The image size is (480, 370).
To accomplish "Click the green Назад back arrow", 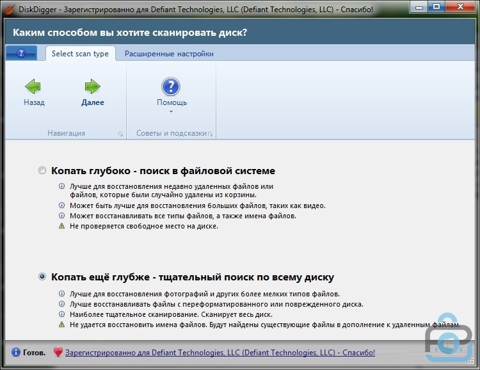I will click(33, 86).
